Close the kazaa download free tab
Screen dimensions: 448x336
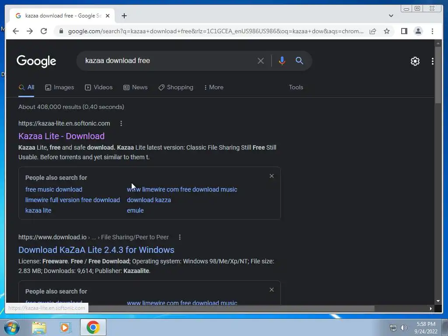coord(108,16)
